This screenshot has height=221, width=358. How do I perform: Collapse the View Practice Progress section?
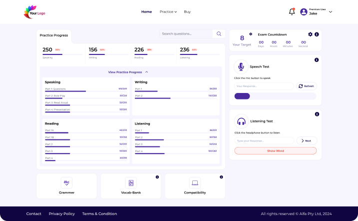[x=146, y=72]
